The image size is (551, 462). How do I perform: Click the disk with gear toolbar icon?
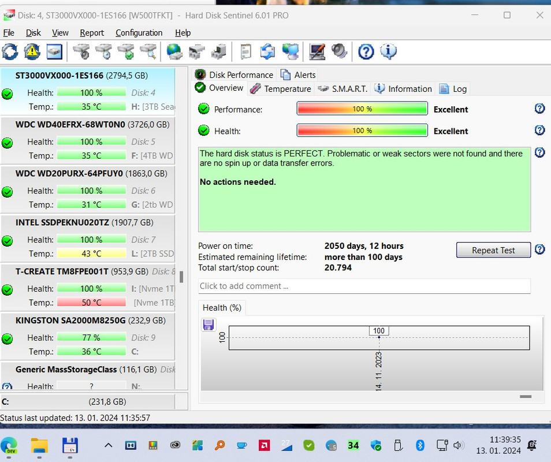(x=81, y=51)
